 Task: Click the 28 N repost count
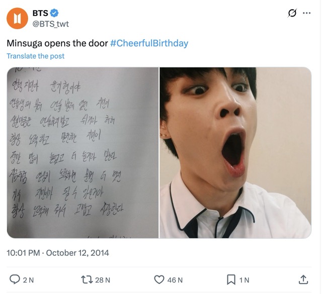(x=102, y=280)
